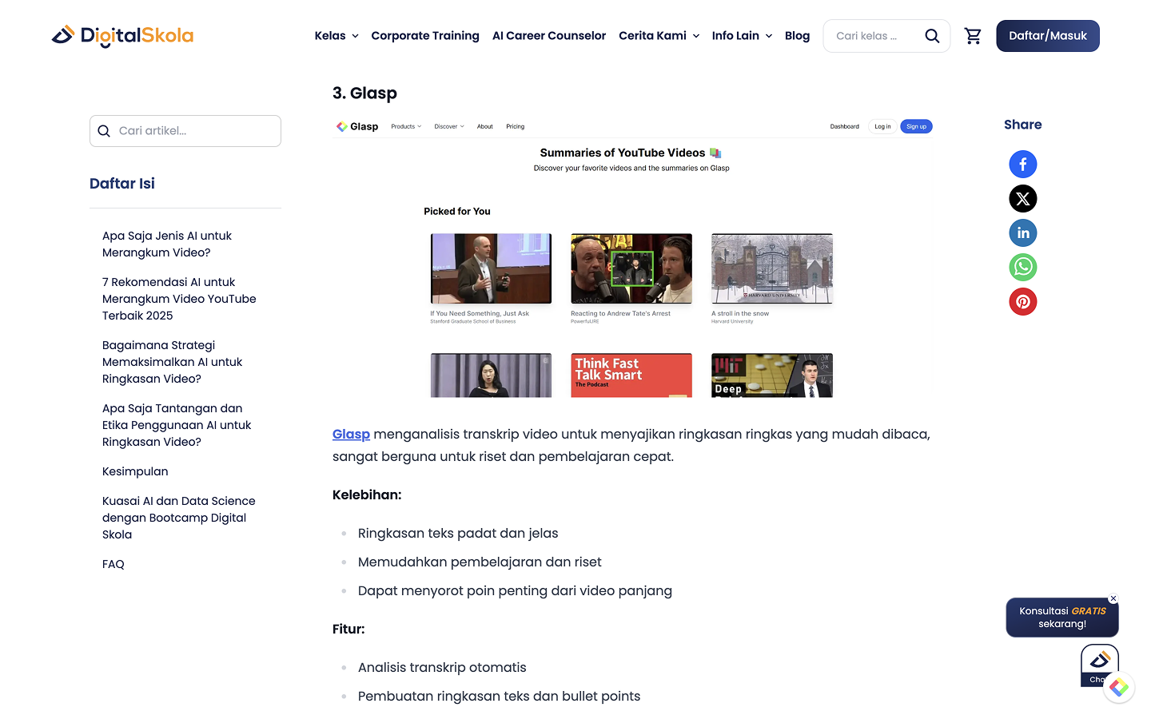This screenshot has width=1151, height=719.
Task: Open the Glasp hyperlink in paragraph
Action: (x=351, y=435)
